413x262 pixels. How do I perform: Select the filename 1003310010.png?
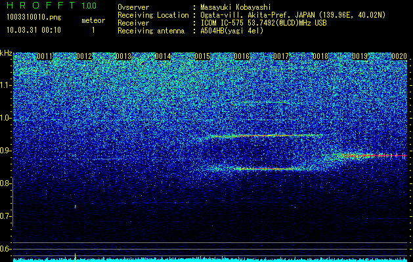pos(33,17)
